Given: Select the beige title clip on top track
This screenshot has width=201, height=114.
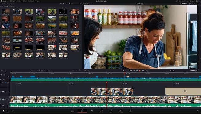Looking at the screenshot, I should click(183, 92).
